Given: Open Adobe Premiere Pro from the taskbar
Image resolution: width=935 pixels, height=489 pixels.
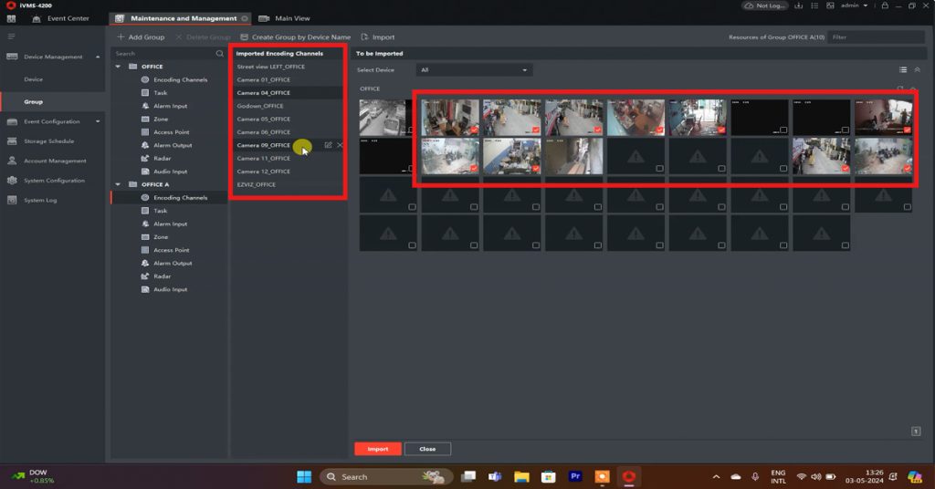Looking at the screenshot, I should (575, 476).
